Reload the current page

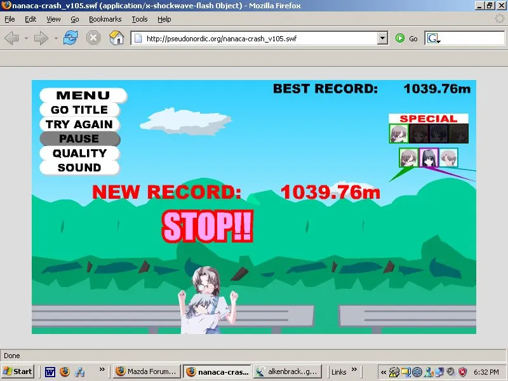pos(70,37)
